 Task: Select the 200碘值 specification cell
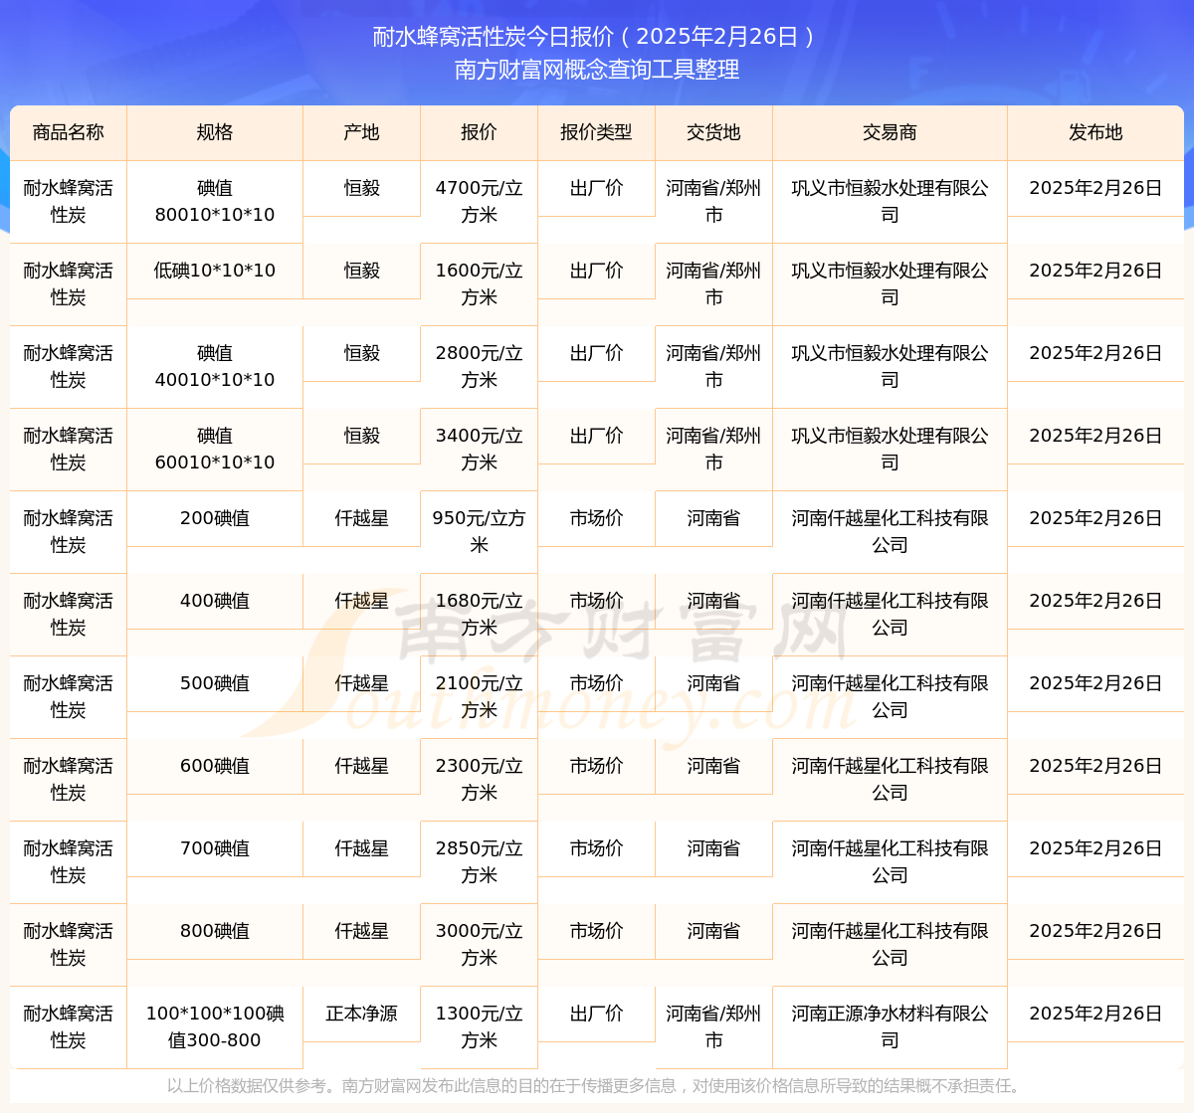(214, 518)
